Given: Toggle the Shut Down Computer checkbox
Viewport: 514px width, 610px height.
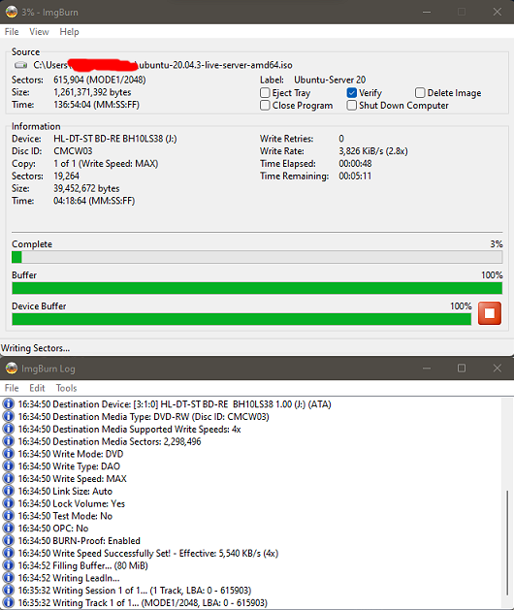Looking at the screenshot, I should pos(351,106).
